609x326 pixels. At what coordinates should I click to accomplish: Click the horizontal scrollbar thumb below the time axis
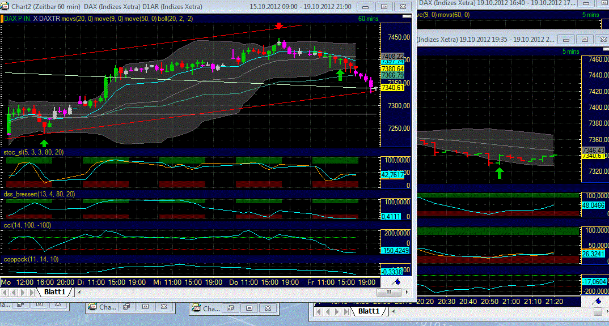(x=390, y=292)
